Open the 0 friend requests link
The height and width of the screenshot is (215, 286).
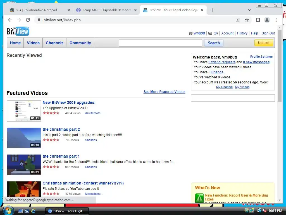click(222, 62)
